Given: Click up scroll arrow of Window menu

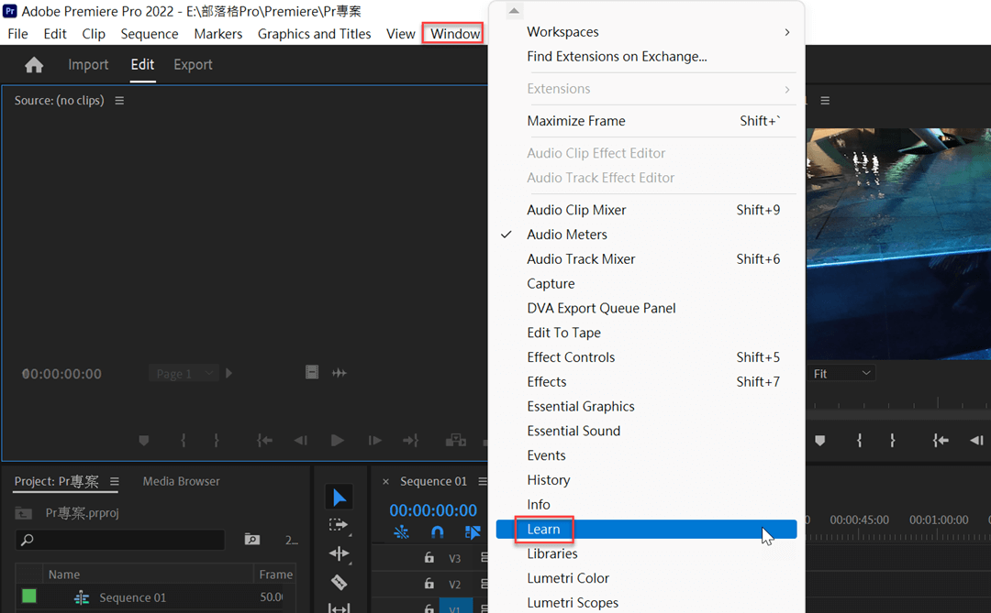Looking at the screenshot, I should coord(514,10).
